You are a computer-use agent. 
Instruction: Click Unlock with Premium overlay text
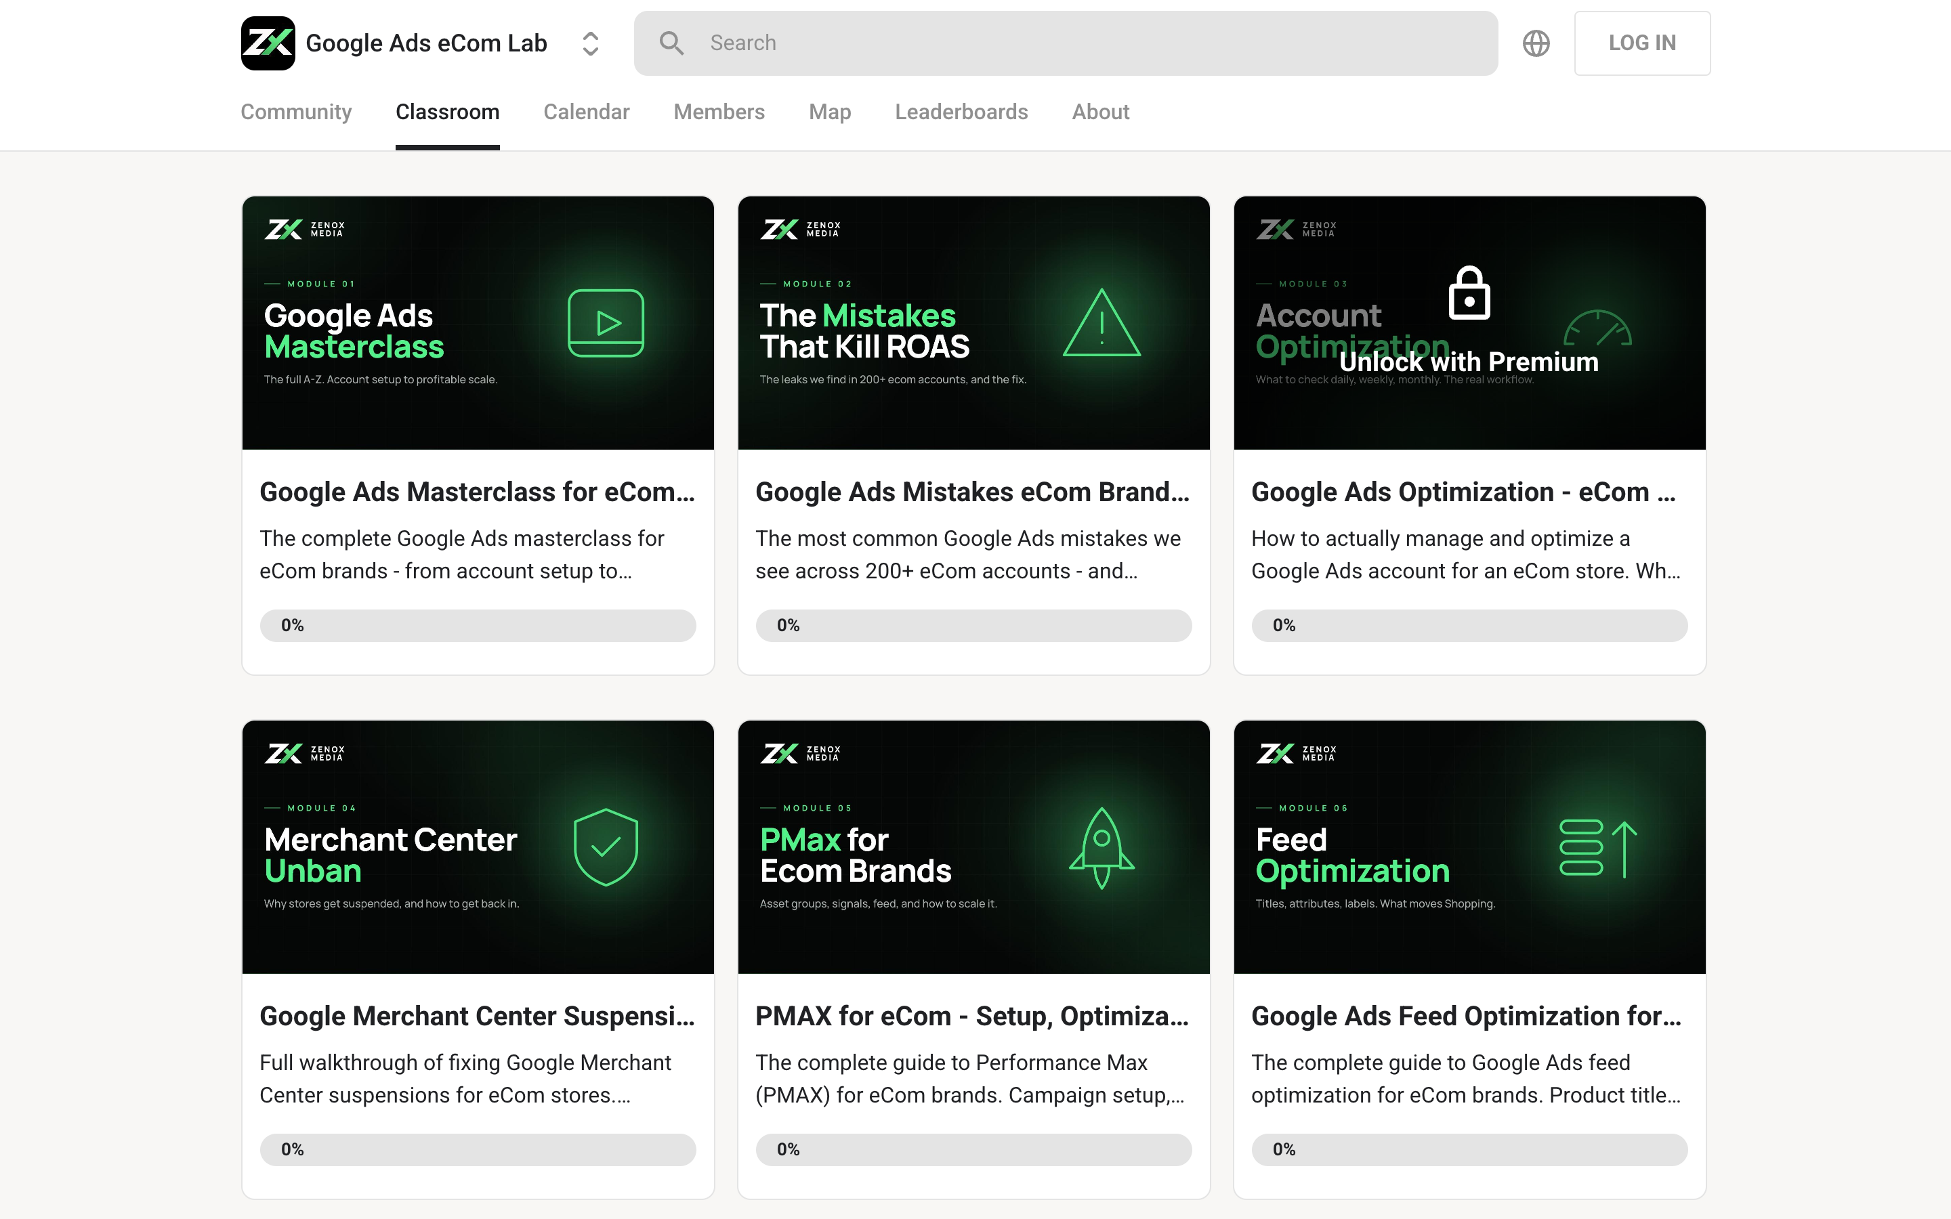point(1469,362)
